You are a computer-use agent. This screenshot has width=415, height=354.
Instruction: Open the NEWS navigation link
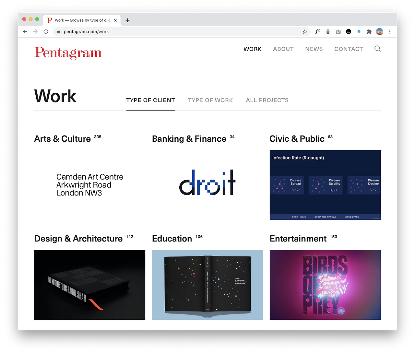coord(314,49)
